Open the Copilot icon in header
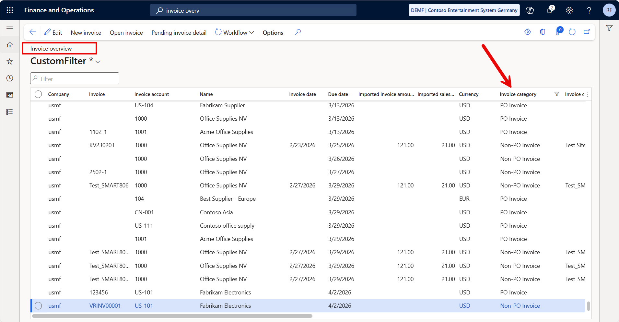This screenshot has width=619, height=322. [530, 10]
